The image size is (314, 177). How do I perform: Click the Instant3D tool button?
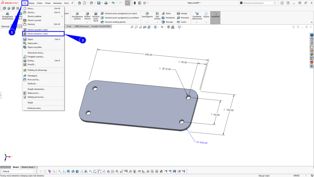215,15
